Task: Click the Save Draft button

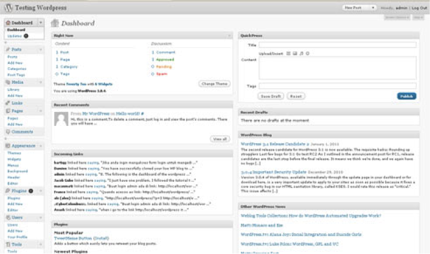Action: click(x=271, y=96)
